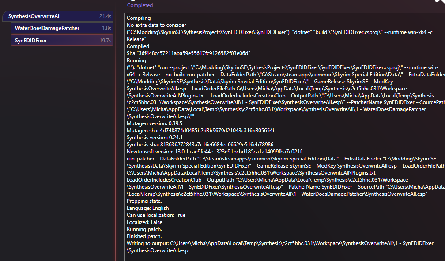Select the Prepping state log line
This screenshot has width=445, height=261.
[x=144, y=201]
